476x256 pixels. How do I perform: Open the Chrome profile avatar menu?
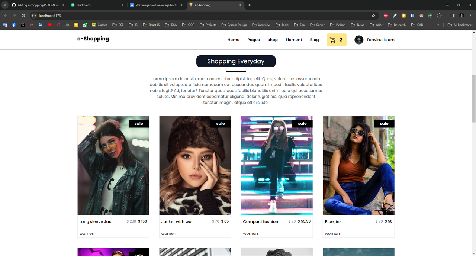click(x=462, y=16)
